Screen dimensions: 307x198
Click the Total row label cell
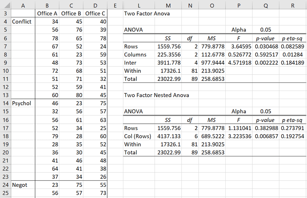[x=128, y=79]
